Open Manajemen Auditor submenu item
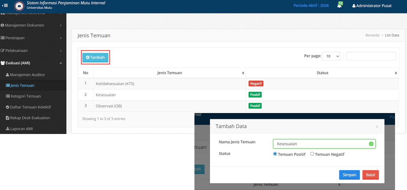 pos(33,75)
